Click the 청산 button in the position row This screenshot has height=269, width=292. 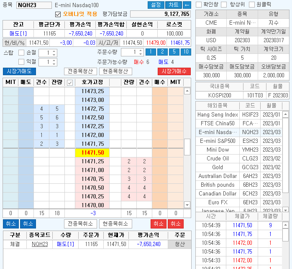(179, 244)
